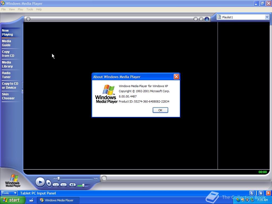Image resolution: width=272 pixels, height=204 pixels.
Task: Click the Windows Media Player title bar icon
Action: [3, 3]
